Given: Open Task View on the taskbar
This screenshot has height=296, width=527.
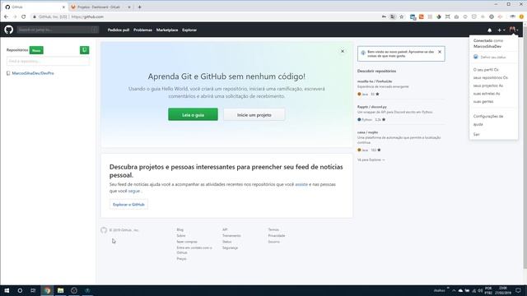Looking at the screenshot, I should [x=33, y=290].
